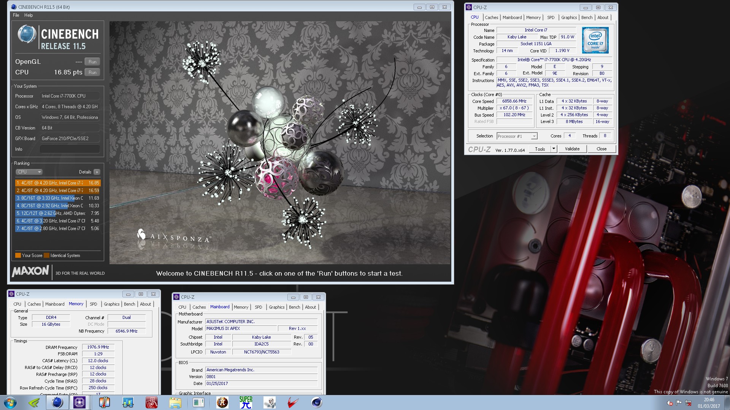Click the MAXIMUS IX APEX model field
The height and width of the screenshot is (410, 730).
pyautogui.click(x=241, y=328)
